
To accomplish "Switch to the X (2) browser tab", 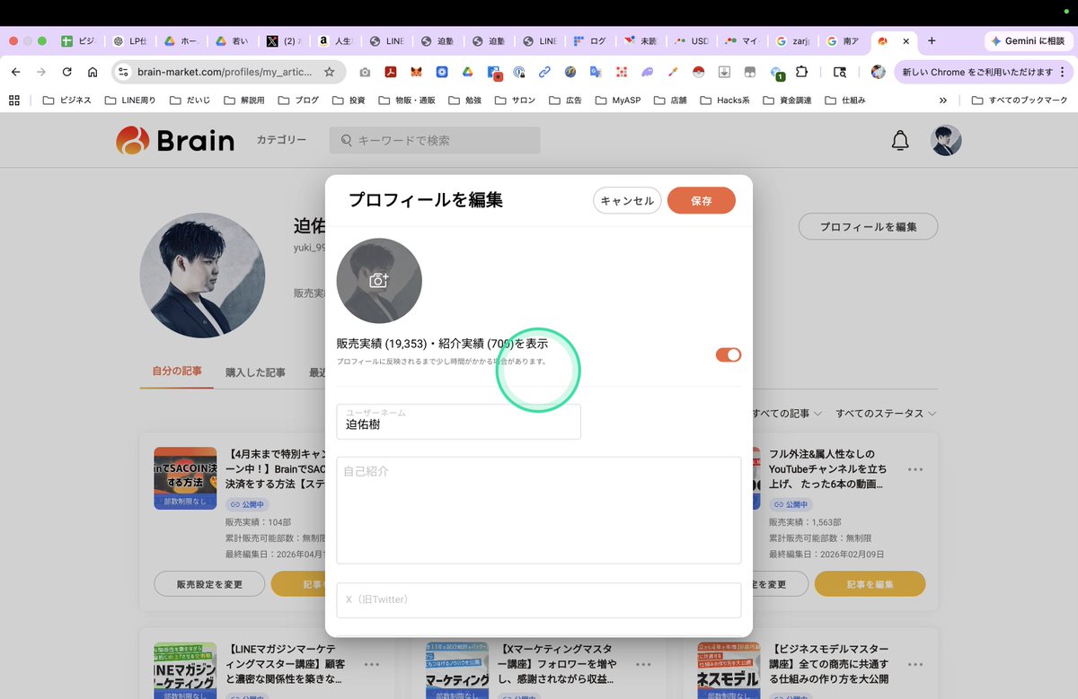I will pos(286,41).
